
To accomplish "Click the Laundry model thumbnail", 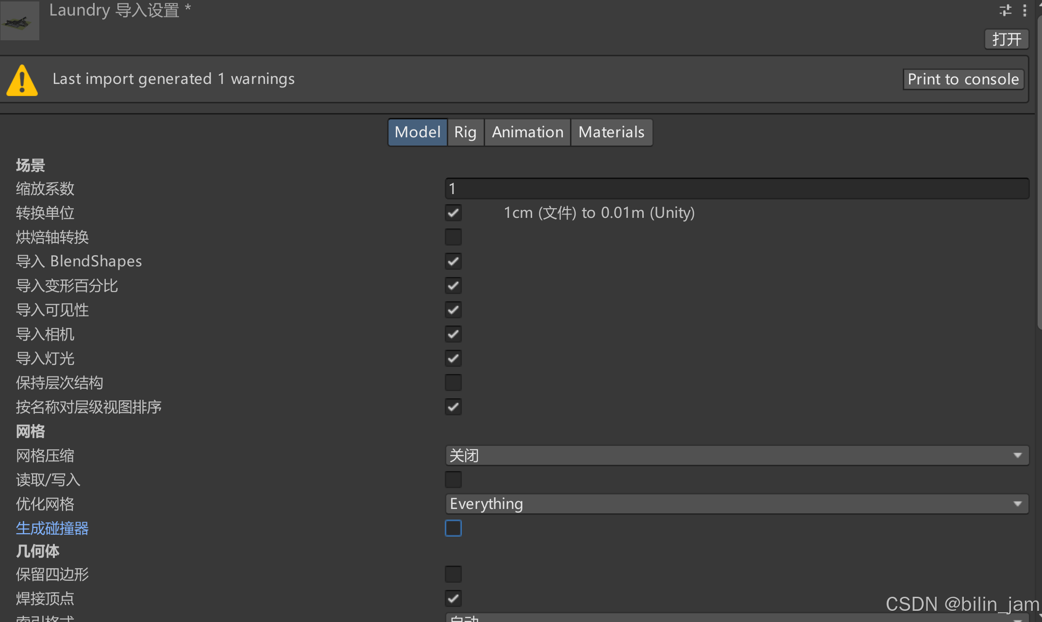I will point(20,21).
